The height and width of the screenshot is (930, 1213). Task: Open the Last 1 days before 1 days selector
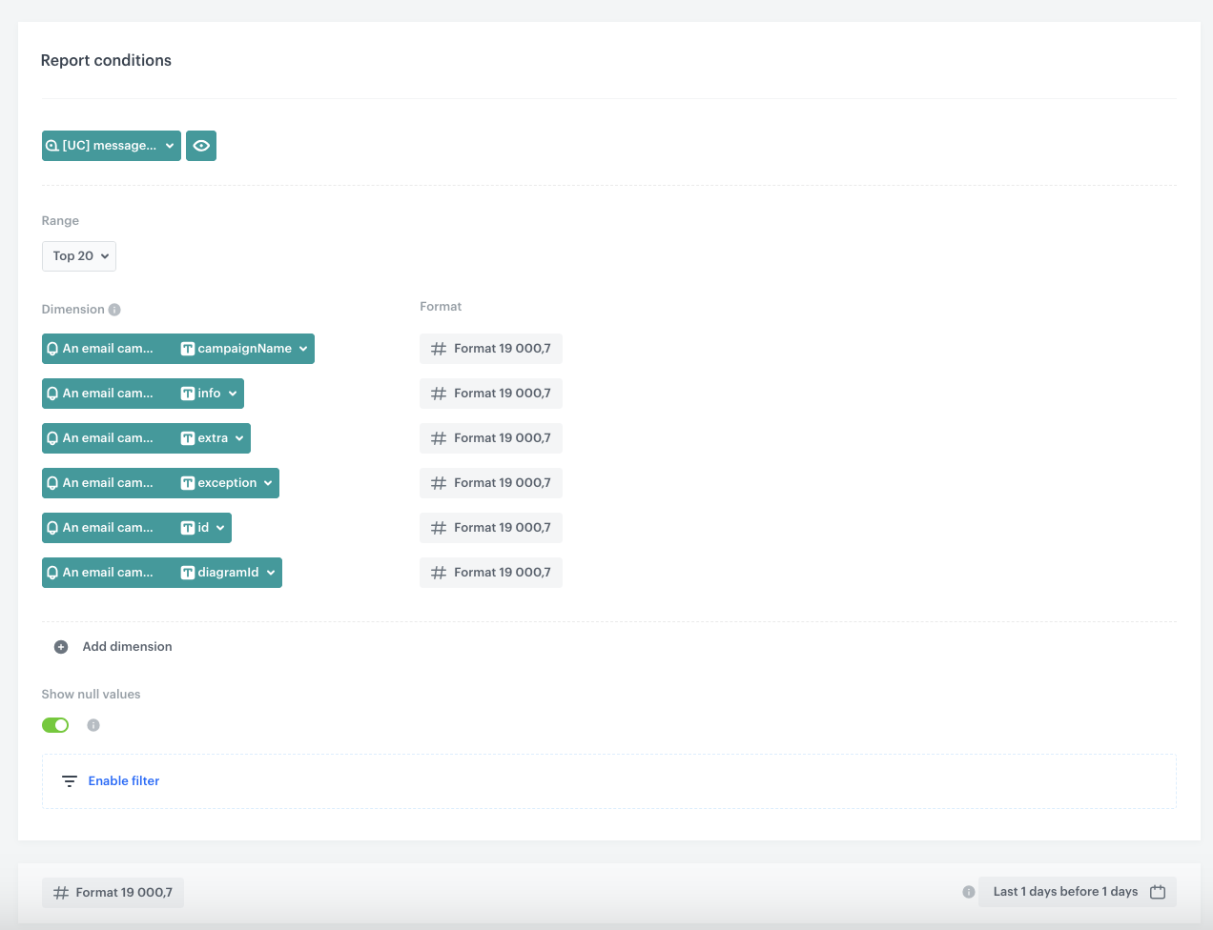(1065, 892)
